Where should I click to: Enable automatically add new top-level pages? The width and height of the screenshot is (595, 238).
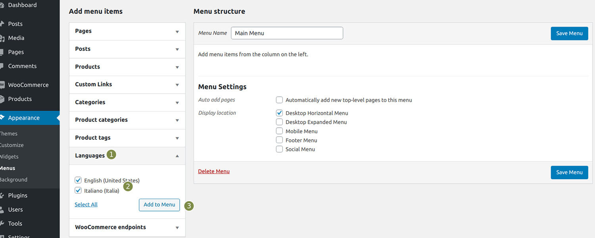279,100
